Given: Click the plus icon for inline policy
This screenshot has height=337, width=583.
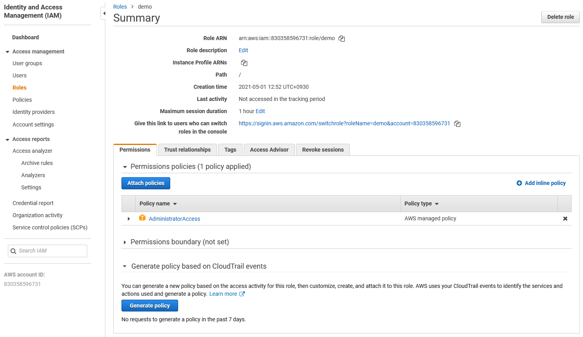Looking at the screenshot, I should tap(519, 183).
